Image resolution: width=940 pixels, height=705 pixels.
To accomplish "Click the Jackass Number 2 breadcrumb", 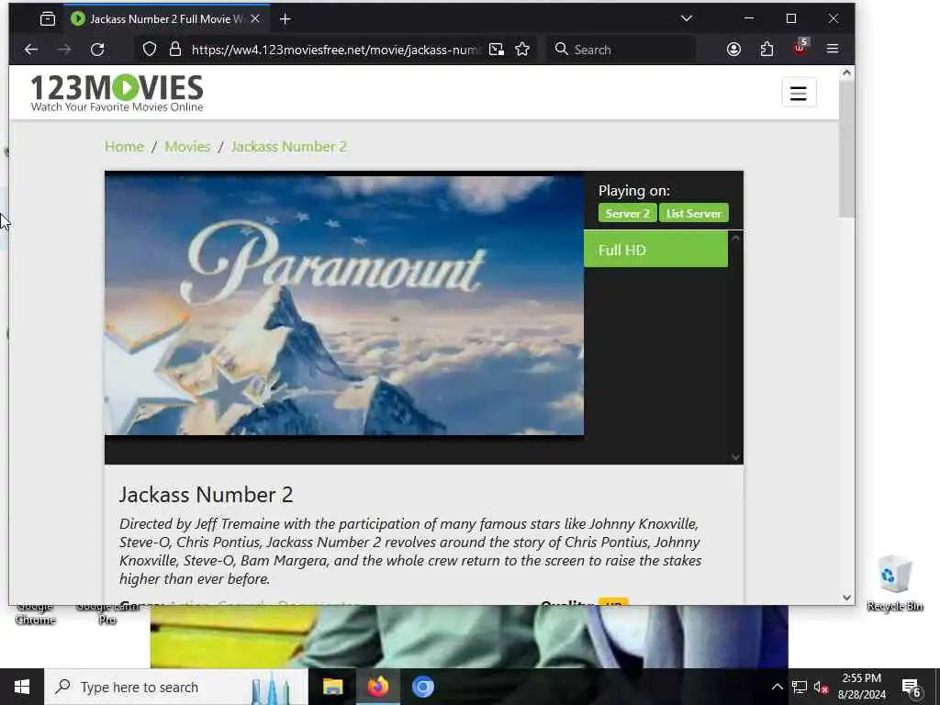I will click(289, 147).
